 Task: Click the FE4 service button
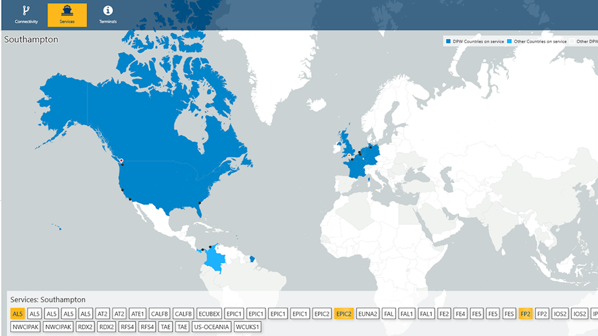[460, 314]
